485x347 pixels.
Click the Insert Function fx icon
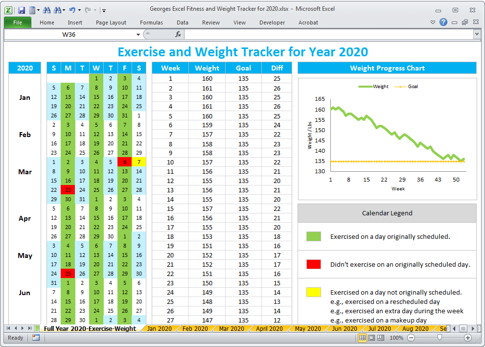pos(178,34)
